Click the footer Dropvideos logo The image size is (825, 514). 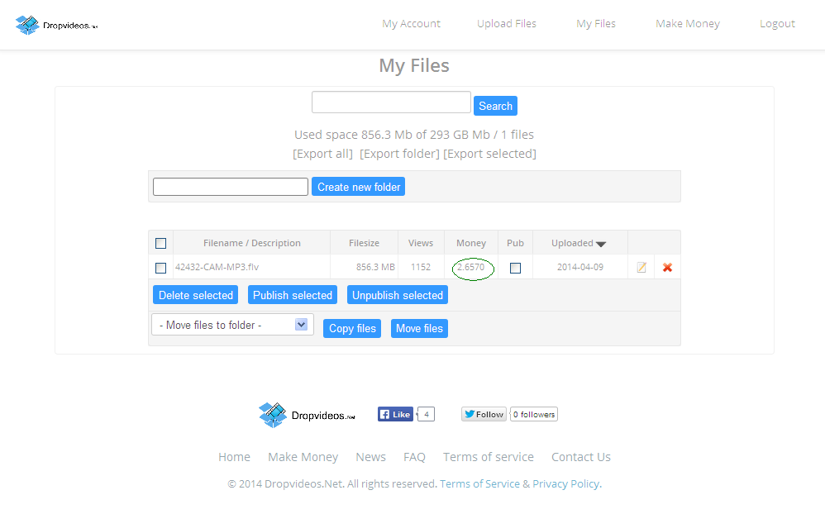click(x=307, y=415)
